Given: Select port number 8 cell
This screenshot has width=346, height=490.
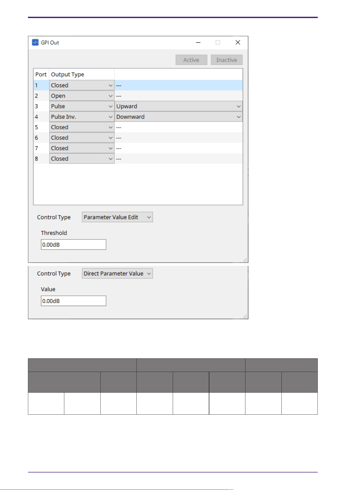Looking at the screenshot, I should click(x=41, y=159).
